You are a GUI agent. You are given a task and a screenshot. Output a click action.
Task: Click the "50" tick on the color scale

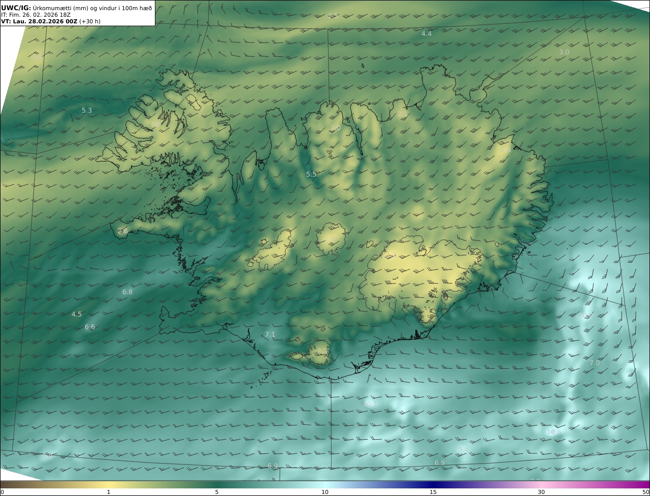coord(645,492)
